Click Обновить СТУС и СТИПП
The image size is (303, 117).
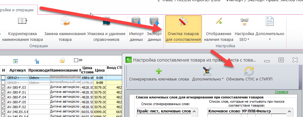pos(249,74)
